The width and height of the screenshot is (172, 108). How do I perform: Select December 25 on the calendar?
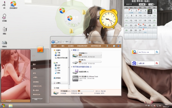(145, 26)
